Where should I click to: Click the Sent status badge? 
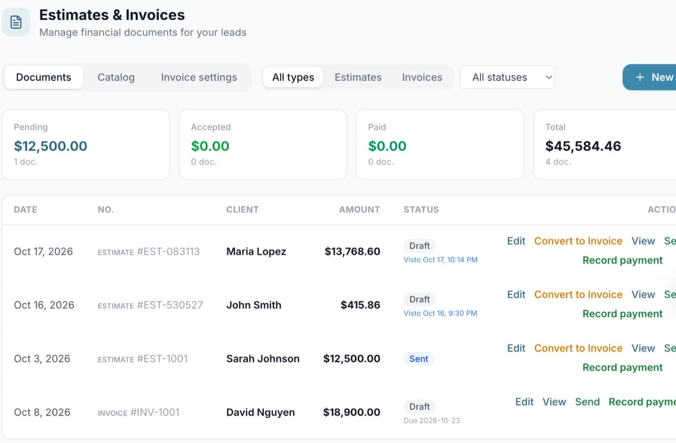click(x=419, y=359)
